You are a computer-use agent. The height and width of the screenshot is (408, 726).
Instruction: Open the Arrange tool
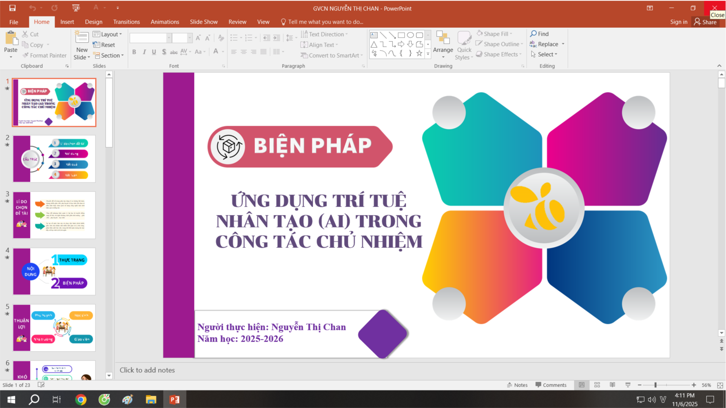click(x=443, y=44)
